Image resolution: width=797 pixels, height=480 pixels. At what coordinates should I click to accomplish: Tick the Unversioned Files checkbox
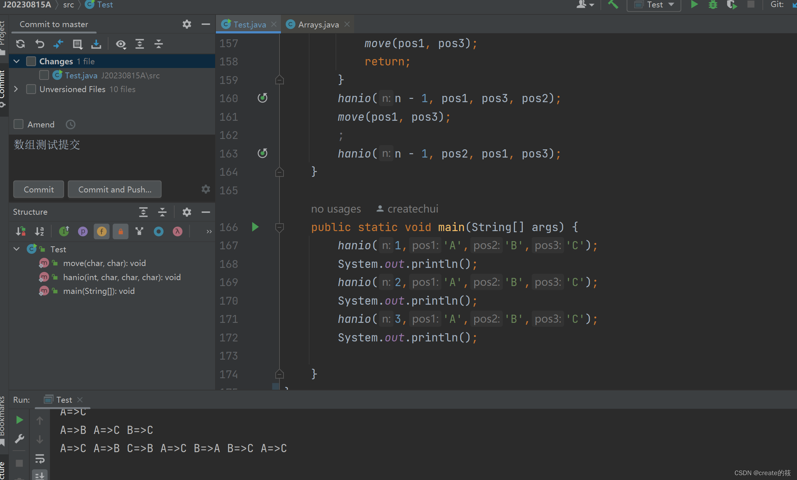tap(31, 89)
